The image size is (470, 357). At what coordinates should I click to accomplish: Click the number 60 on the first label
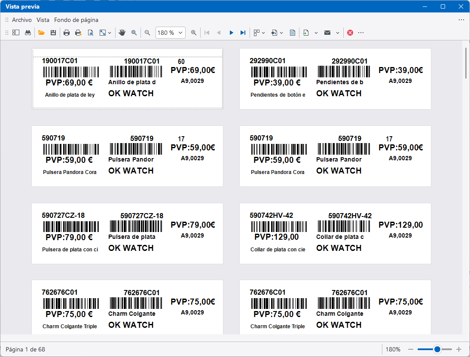coord(181,61)
